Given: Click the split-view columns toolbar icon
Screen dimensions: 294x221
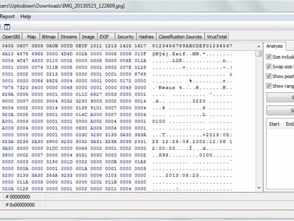Looking at the screenshot, I should click(x=7, y=27).
